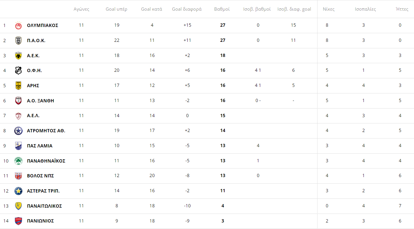Click the Goal διαφορά column header

click(x=187, y=9)
